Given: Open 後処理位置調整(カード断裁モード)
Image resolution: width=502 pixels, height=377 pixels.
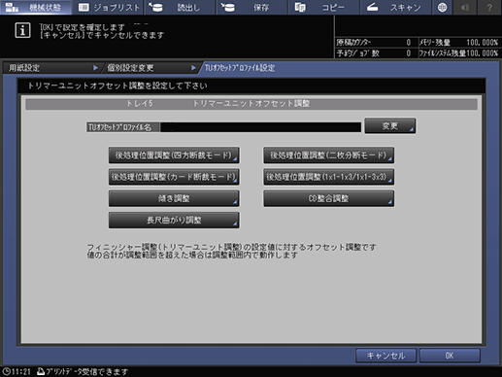Looking at the screenshot, I should click(174, 177).
